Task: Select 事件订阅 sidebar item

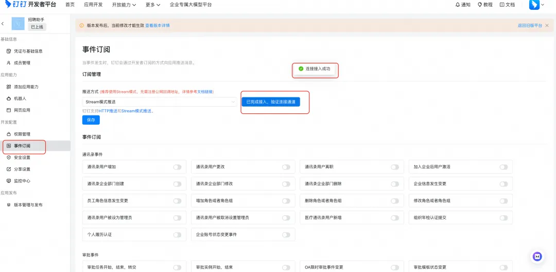Action: click(x=35, y=146)
